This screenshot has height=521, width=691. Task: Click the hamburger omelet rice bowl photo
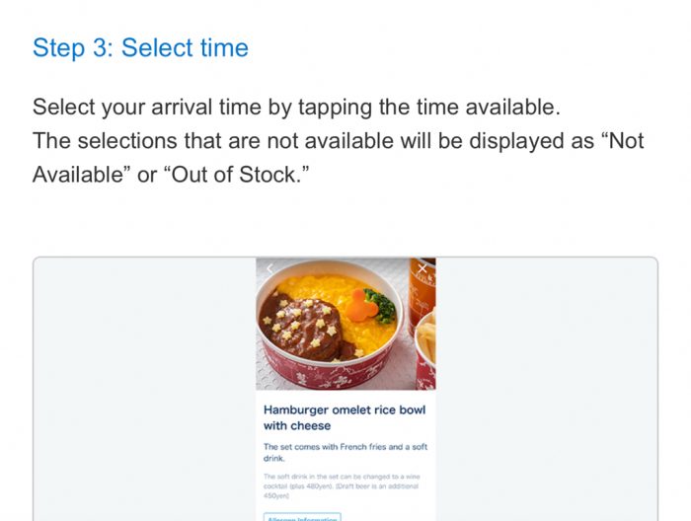[x=336, y=326]
